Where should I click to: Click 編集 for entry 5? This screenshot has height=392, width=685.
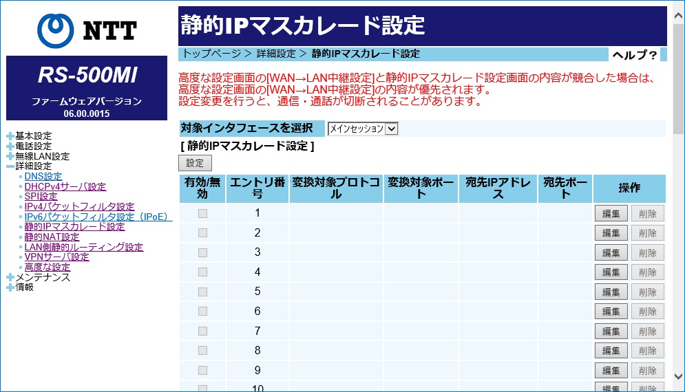pos(611,292)
